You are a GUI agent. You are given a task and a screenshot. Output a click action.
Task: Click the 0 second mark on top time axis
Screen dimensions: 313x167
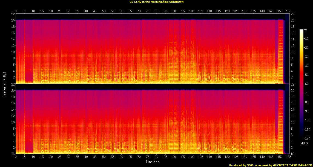[16, 11]
